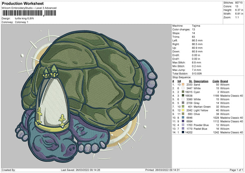This screenshot has height=173, width=245.
Task: Click the barcode under the worksheet title
Action: tap(29, 13)
